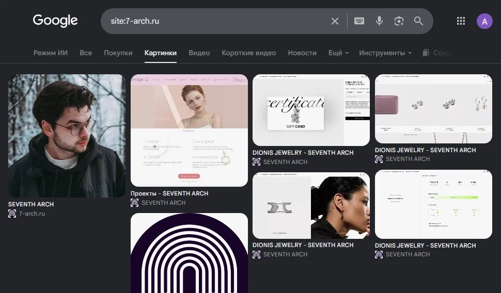This screenshot has height=293, width=501.
Task: Click SEVENTH ARCH source under Проекты result
Action: (163, 203)
